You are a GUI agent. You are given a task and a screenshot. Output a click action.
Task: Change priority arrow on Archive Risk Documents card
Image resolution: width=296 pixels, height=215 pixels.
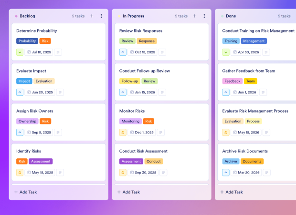pyautogui.click(x=226, y=173)
